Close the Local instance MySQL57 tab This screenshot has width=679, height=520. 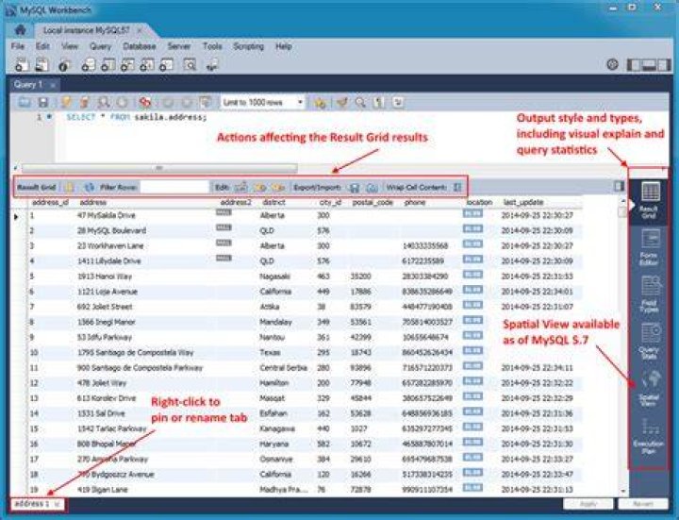[140, 30]
